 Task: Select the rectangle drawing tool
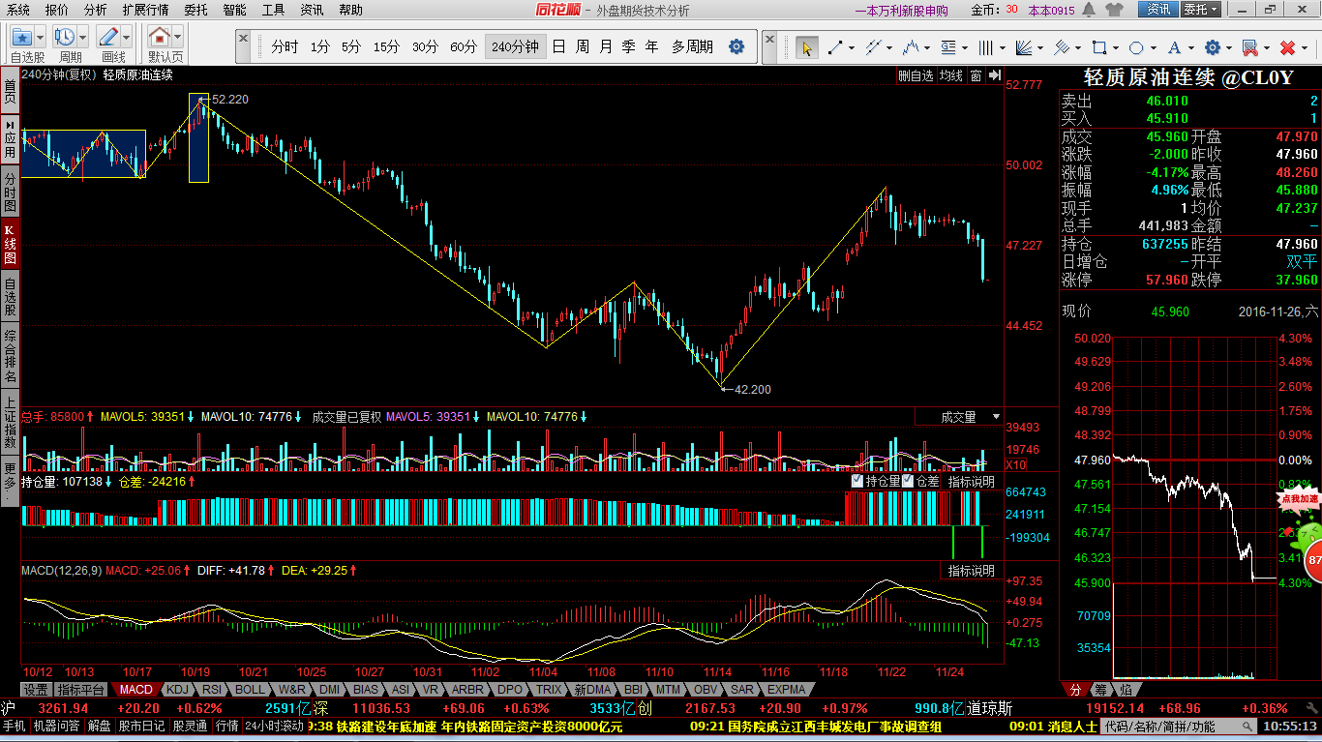1098,47
